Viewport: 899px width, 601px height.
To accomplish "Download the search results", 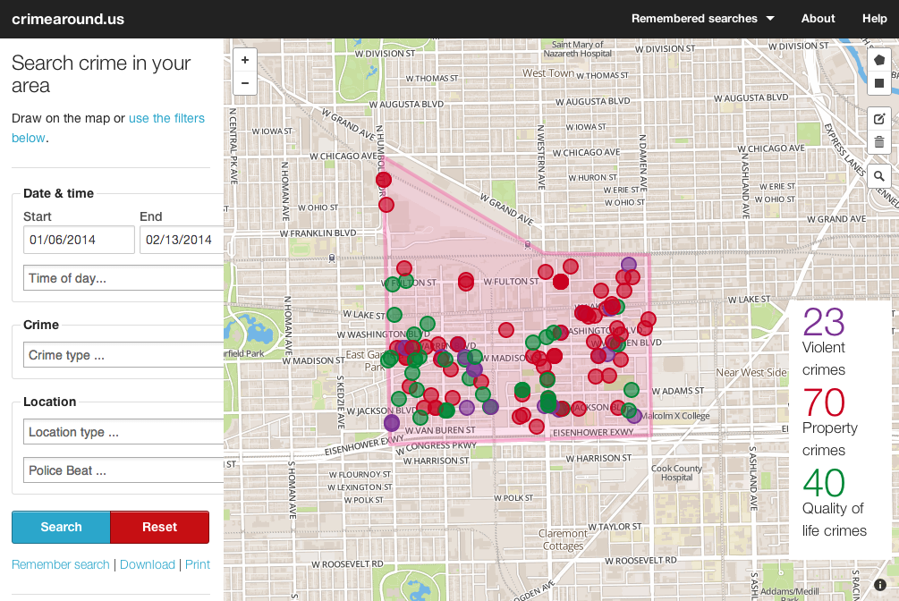I will coord(148,564).
